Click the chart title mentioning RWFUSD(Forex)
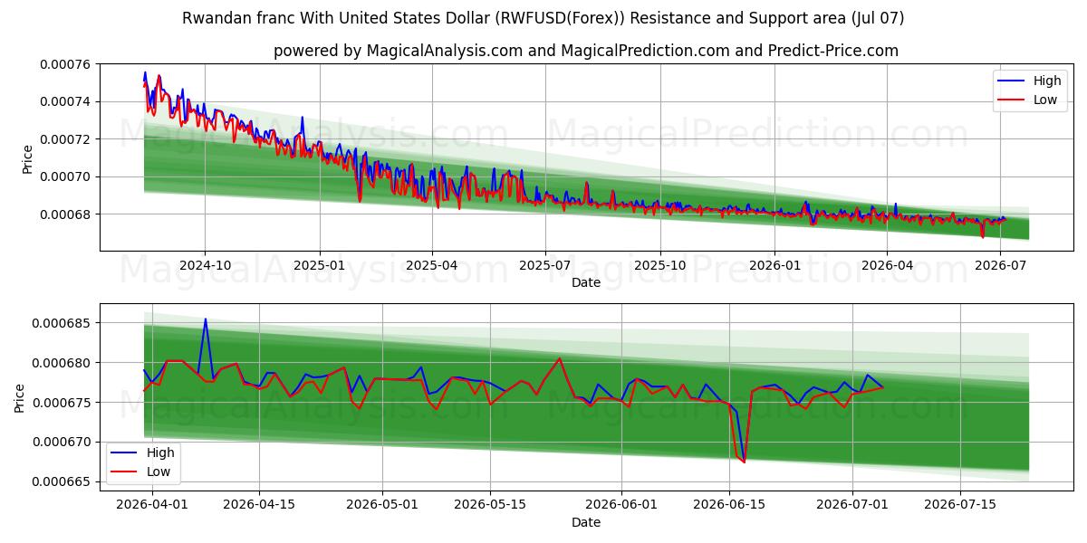Viewport: 1087px width, 543px height. 543,18
